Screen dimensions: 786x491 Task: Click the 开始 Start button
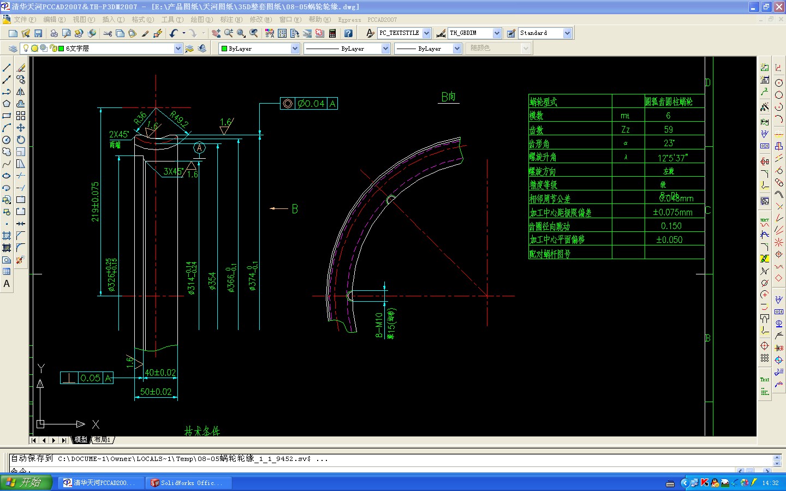(x=26, y=483)
